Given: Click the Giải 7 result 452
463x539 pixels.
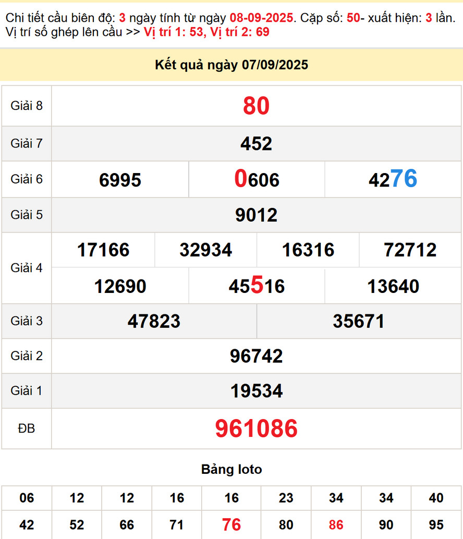Looking at the screenshot, I should pyautogui.click(x=256, y=144).
